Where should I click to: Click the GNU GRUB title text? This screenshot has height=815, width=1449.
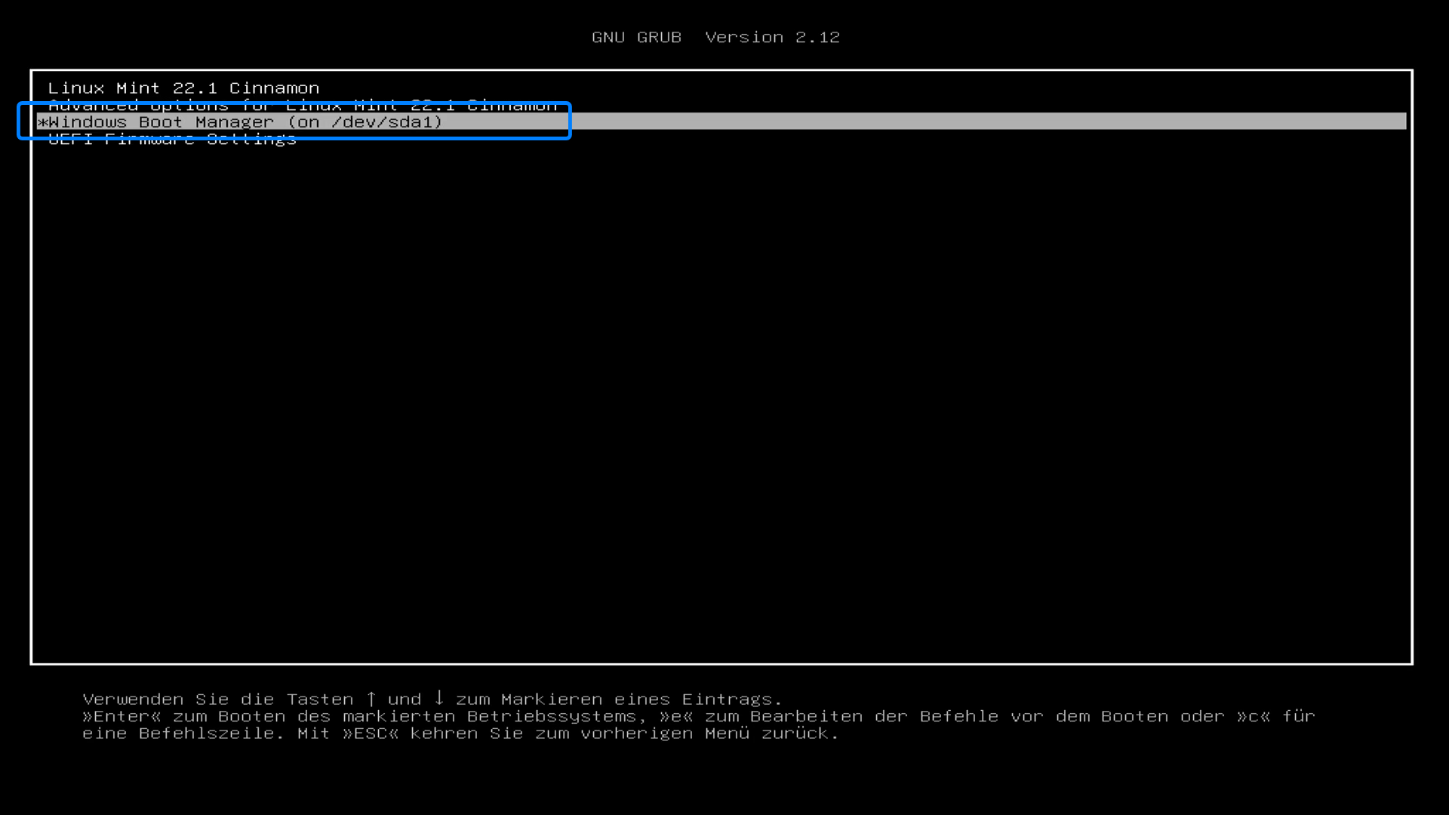[x=636, y=38]
